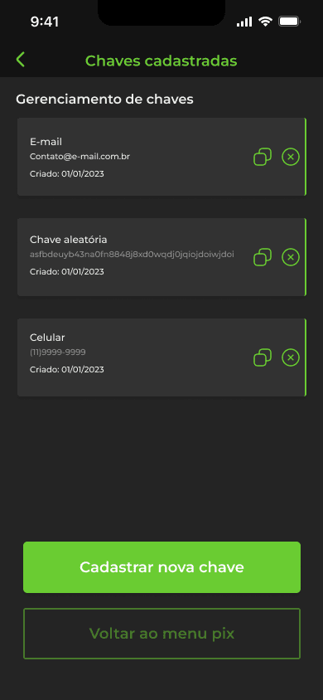Screen dimensions: 323x700
Task: Copy the Celular phone key
Action: click(263, 357)
